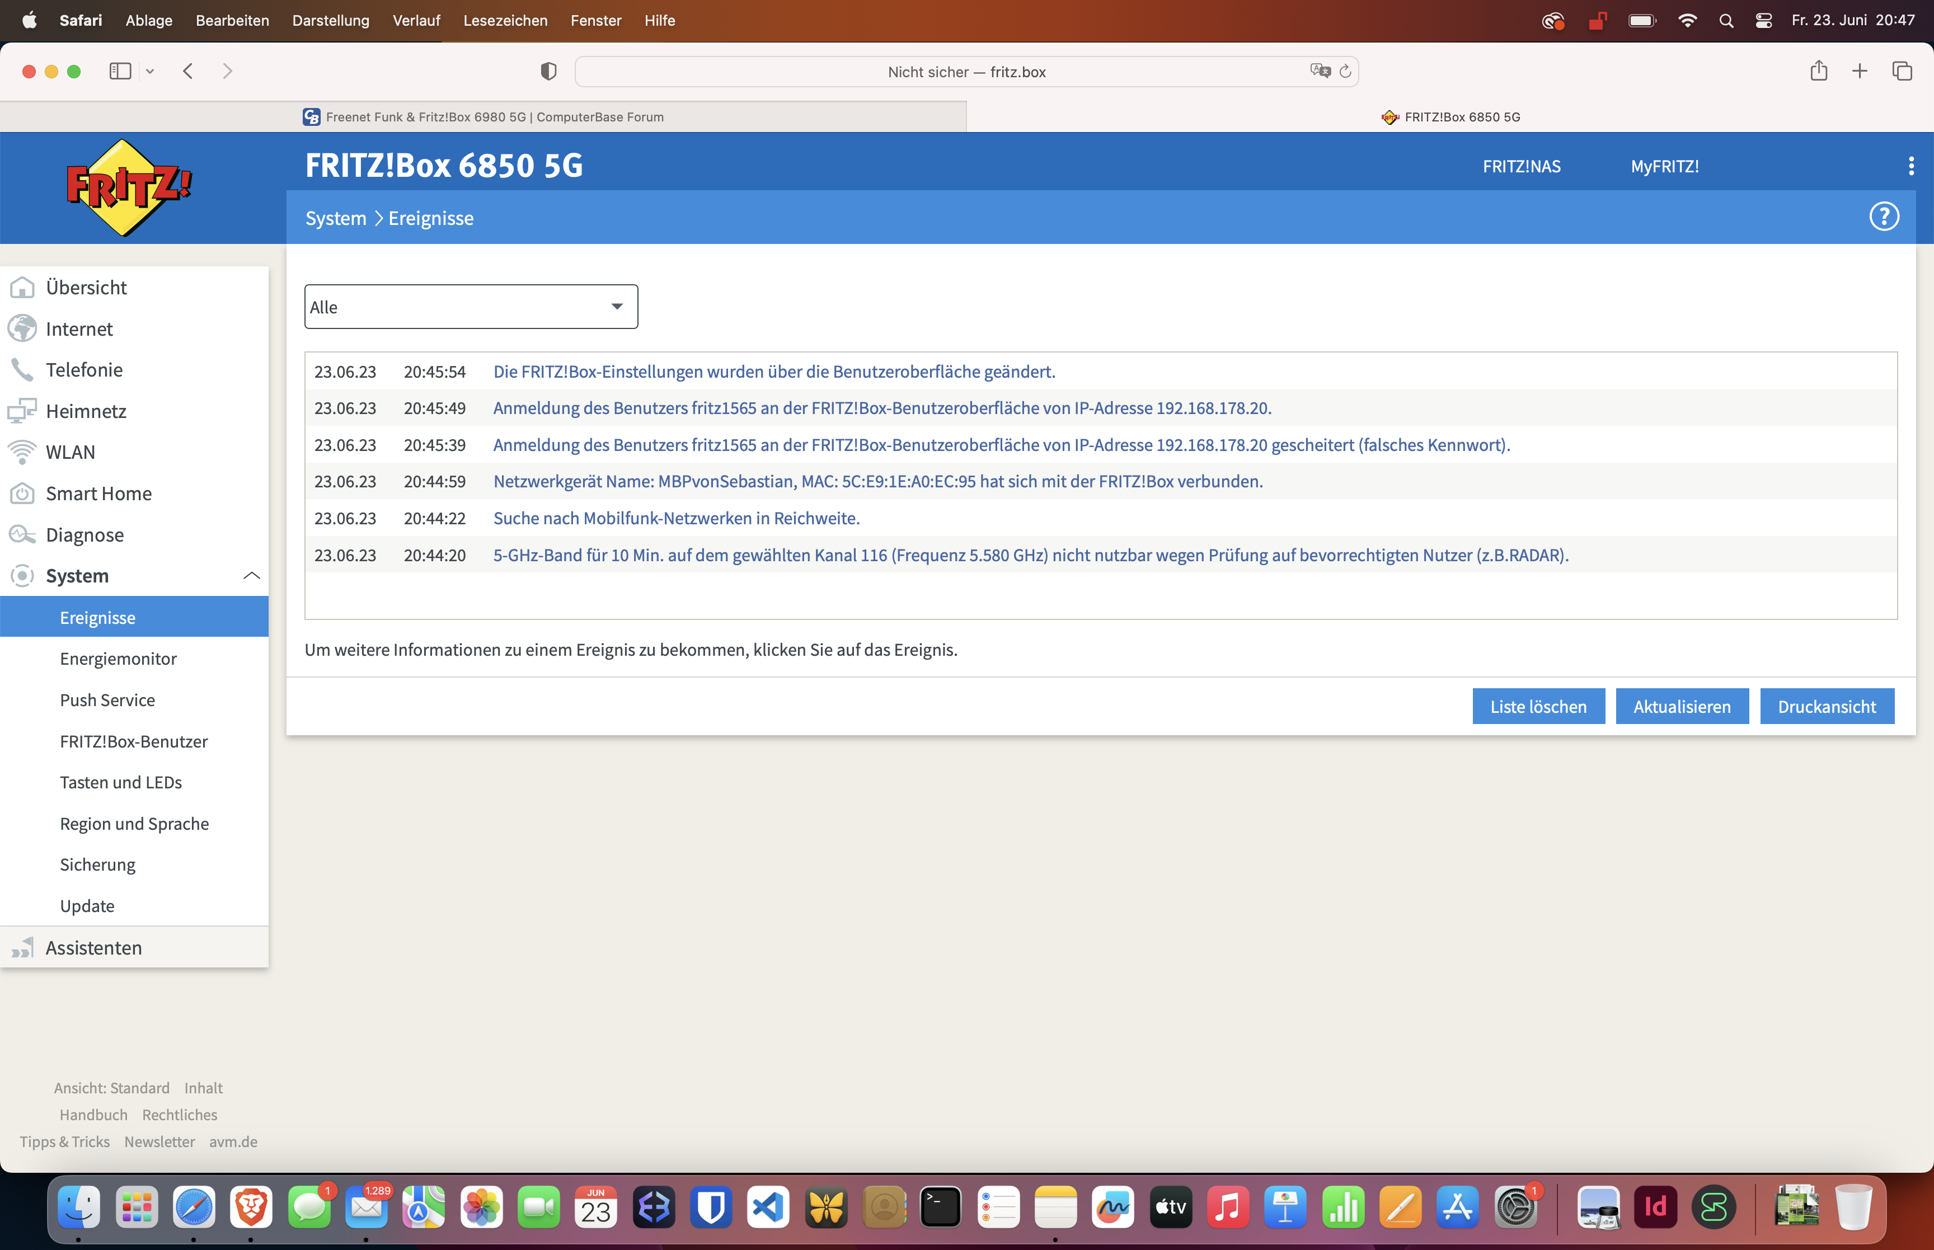Click the translate icon in address bar
The image size is (1934, 1250).
[x=1320, y=72]
